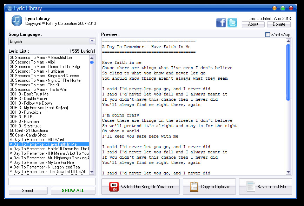Click the Donate button

tap(279, 24)
